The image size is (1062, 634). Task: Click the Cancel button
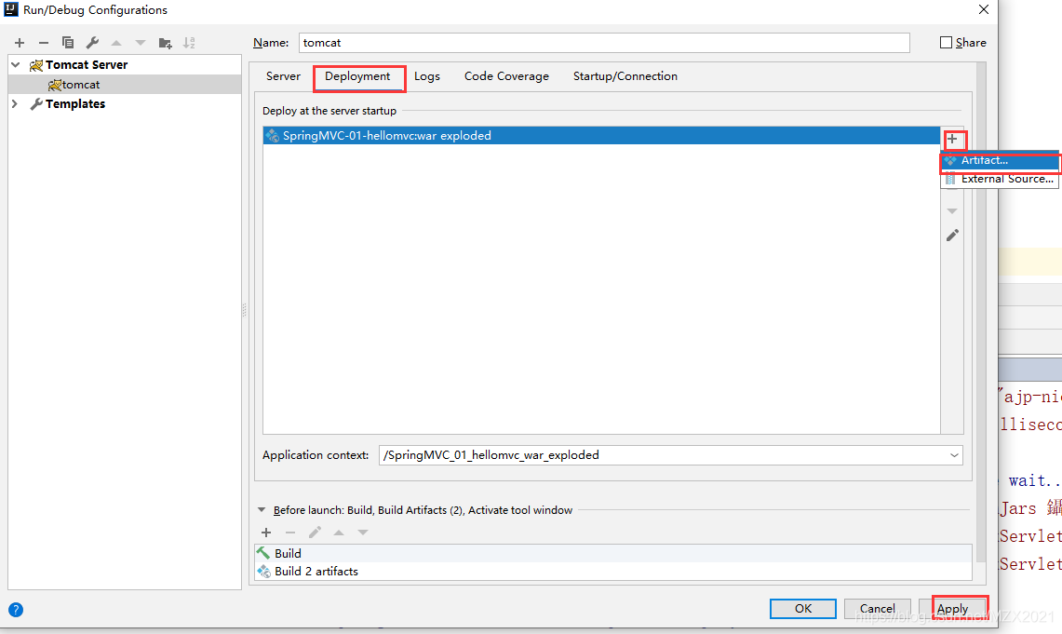[877, 608]
